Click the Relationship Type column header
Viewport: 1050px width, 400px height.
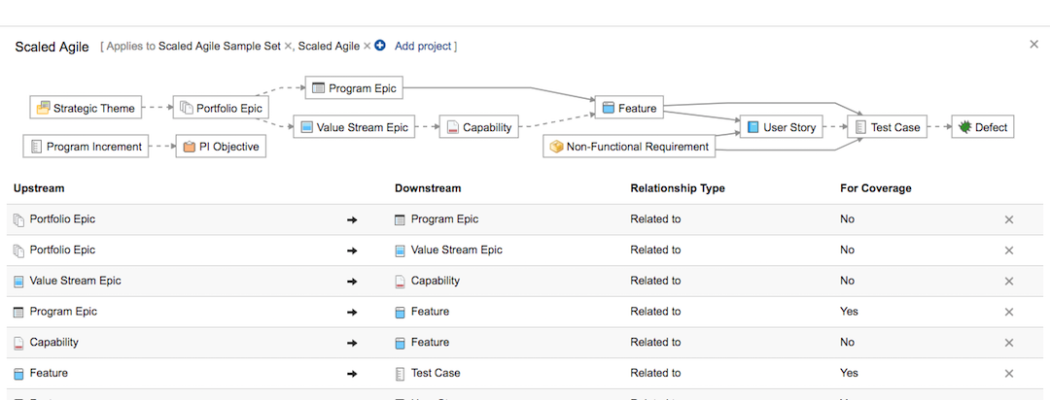(x=678, y=188)
